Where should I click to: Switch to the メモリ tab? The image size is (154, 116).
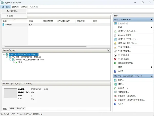pyautogui.click(x=12, y=109)
